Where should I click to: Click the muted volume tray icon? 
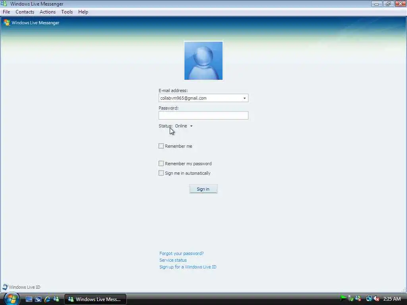tap(376, 299)
